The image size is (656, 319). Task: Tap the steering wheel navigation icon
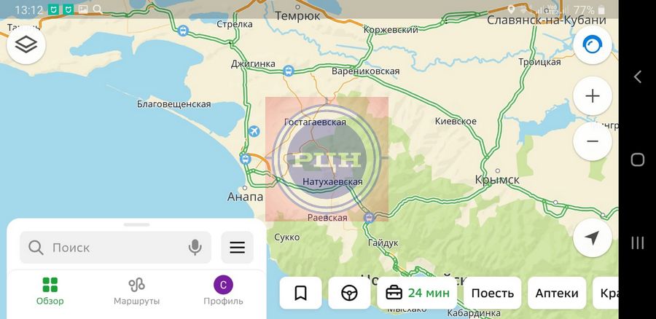349,293
